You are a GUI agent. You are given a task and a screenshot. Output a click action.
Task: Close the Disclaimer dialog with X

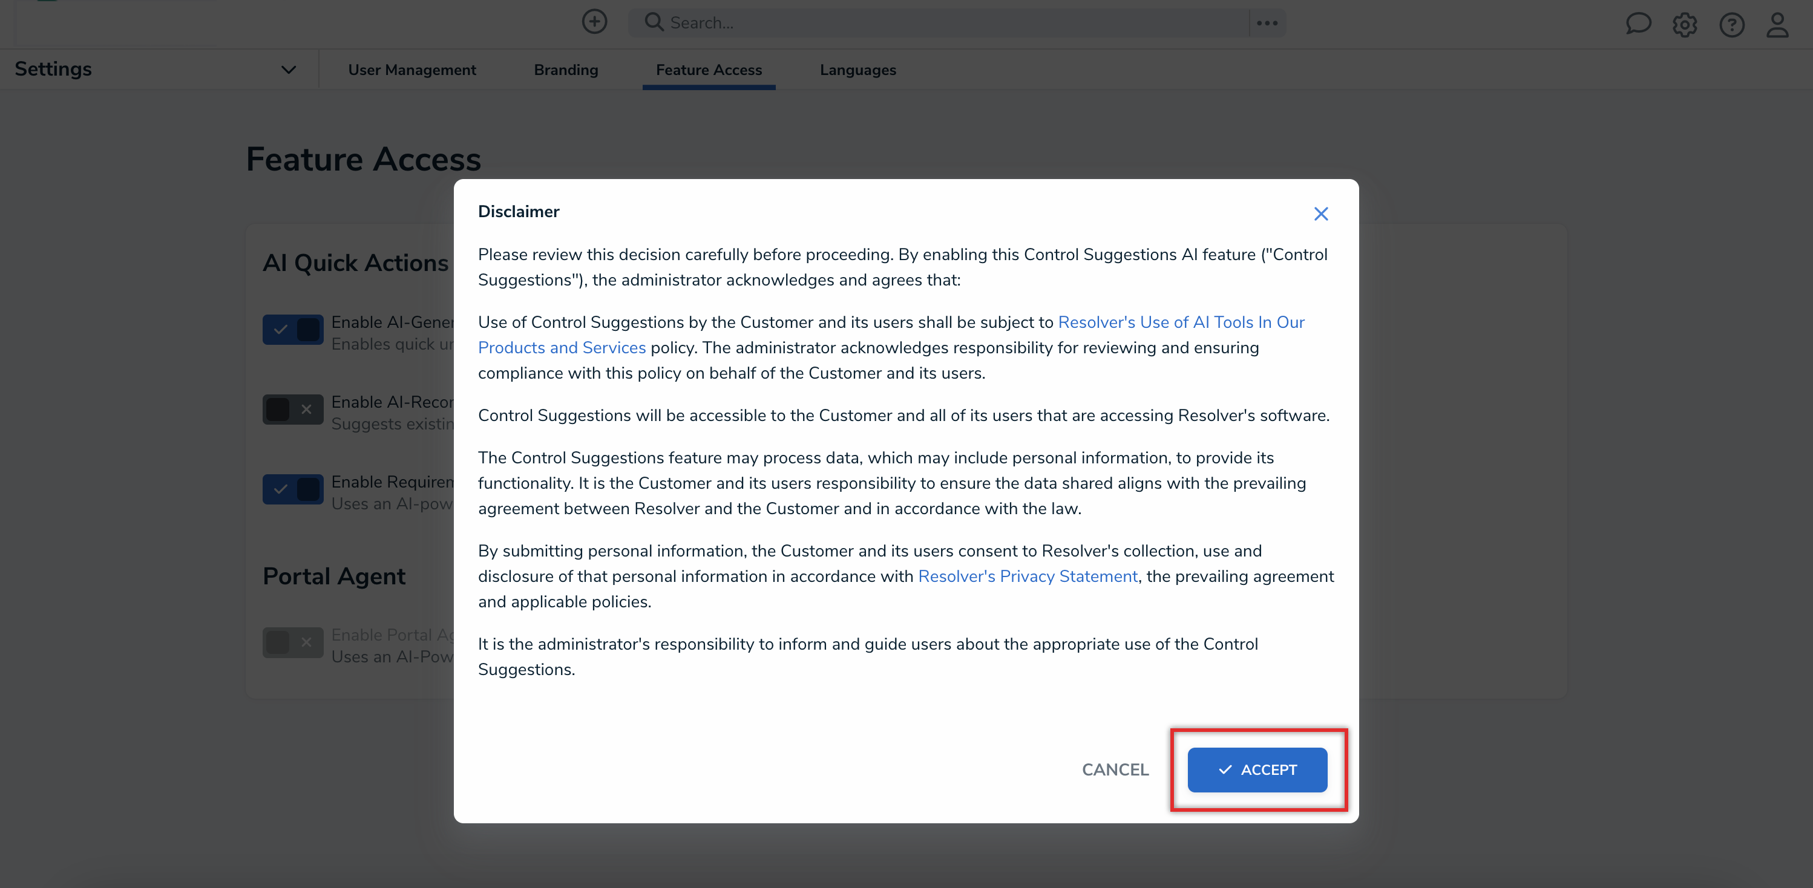point(1320,214)
